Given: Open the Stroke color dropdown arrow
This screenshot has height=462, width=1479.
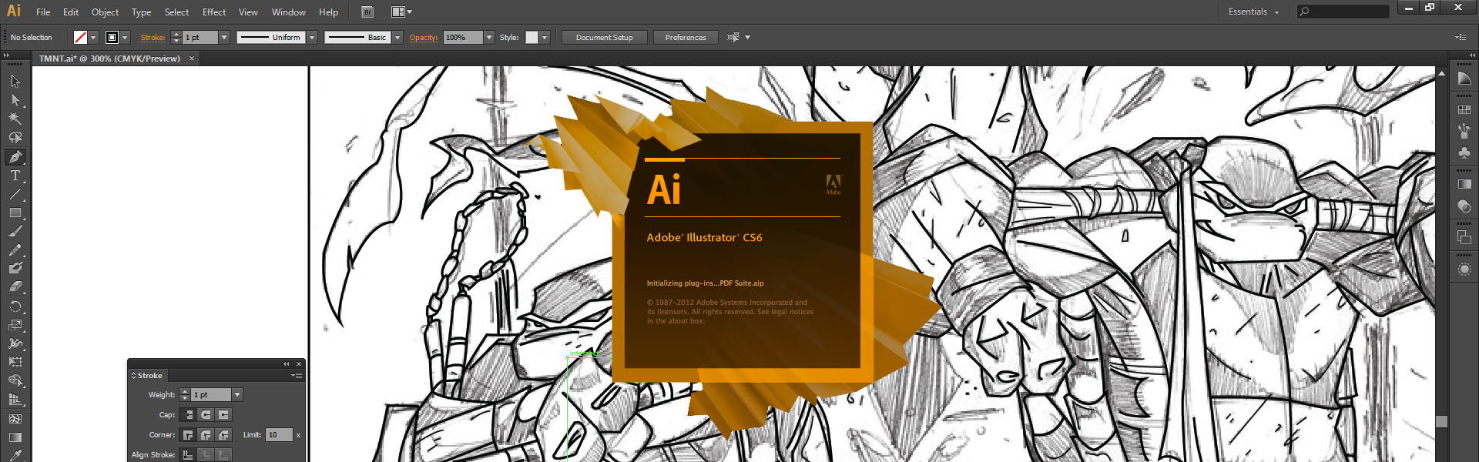Looking at the screenshot, I should pos(125,38).
